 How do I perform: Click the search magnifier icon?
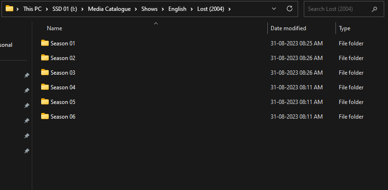pyautogui.click(x=375, y=9)
